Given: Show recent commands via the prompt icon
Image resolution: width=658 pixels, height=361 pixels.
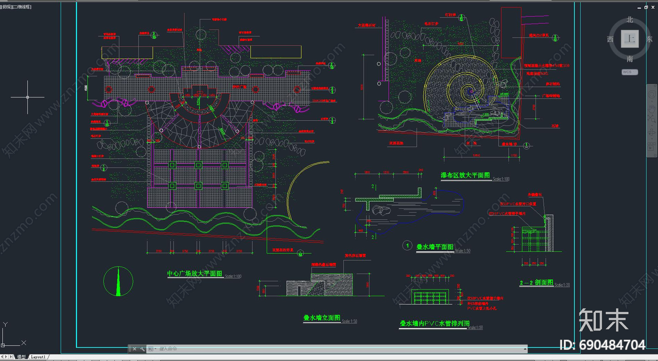Looking at the screenshot, I should pos(151,349).
